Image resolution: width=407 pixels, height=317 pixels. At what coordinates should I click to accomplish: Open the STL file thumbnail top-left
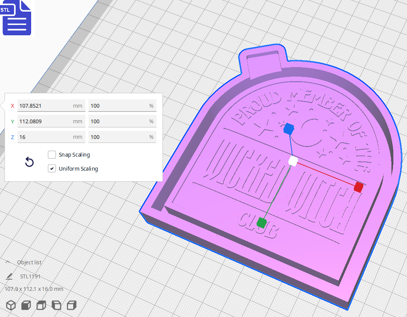pyautogui.click(x=17, y=18)
